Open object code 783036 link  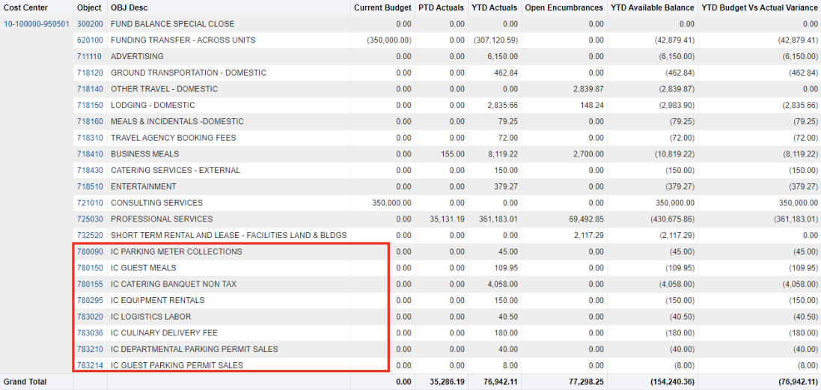coord(90,333)
